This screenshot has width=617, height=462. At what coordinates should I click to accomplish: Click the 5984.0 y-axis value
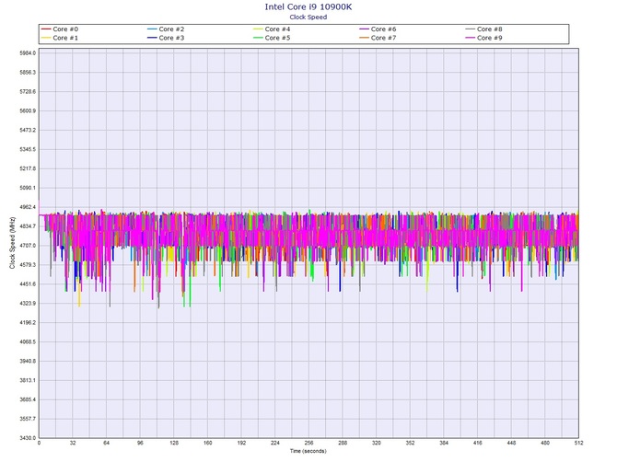click(28, 53)
